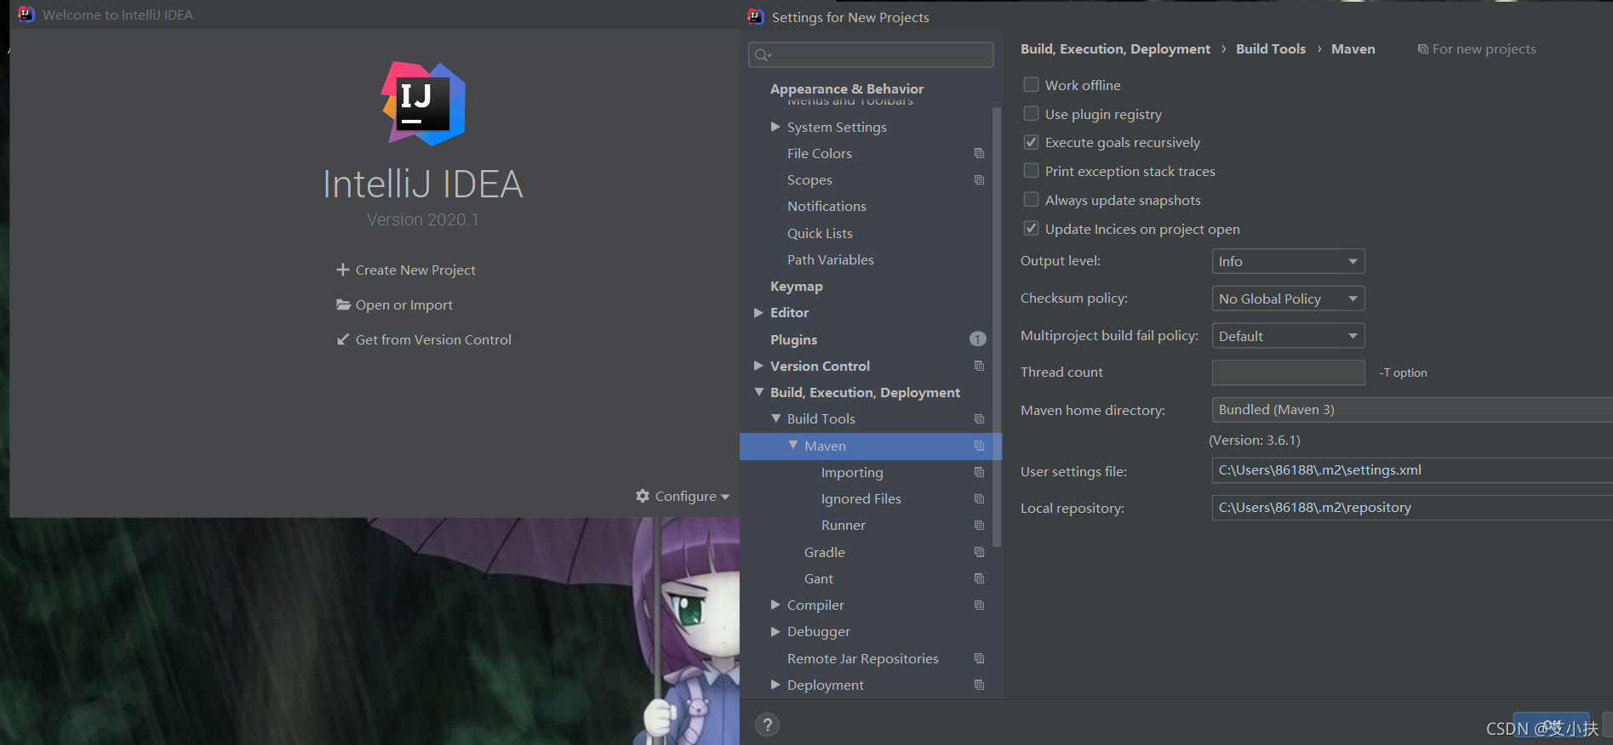
Task: Click the project-level icon next to Runner
Action: tap(979, 525)
